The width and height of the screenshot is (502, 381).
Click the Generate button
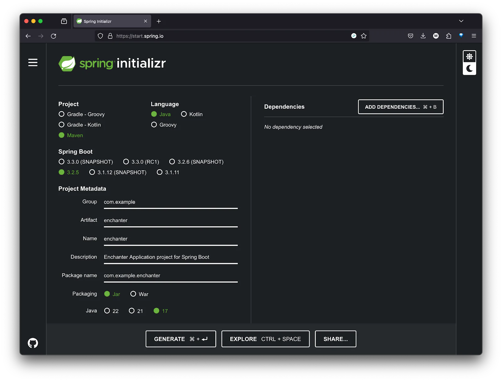pyautogui.click(x=181, y=339)
